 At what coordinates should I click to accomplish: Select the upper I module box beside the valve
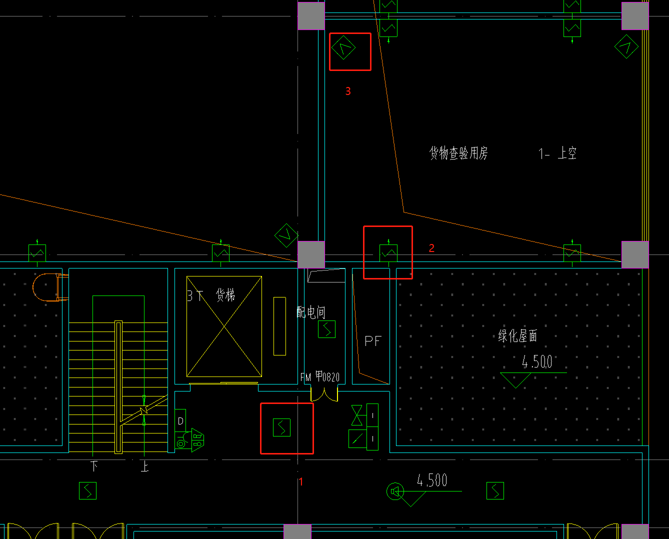[x=372, y=415]
